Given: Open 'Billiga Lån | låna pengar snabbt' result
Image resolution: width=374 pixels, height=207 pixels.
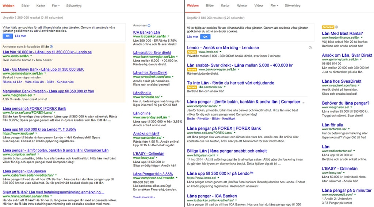Looking at the screenshot, I should coord(227,151).
